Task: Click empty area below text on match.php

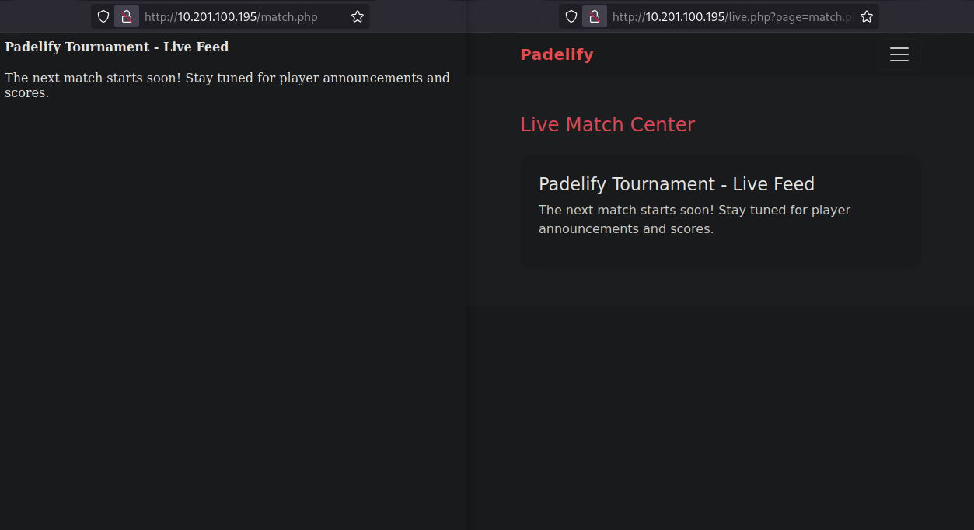Action: click(233, 311)
